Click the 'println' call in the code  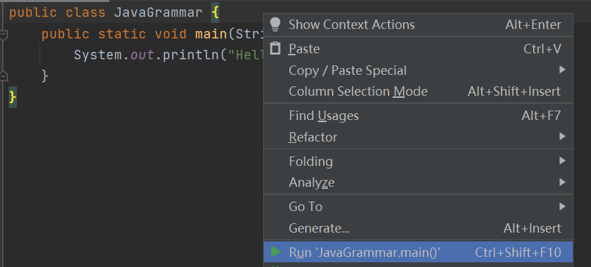[x=191, y=55]
